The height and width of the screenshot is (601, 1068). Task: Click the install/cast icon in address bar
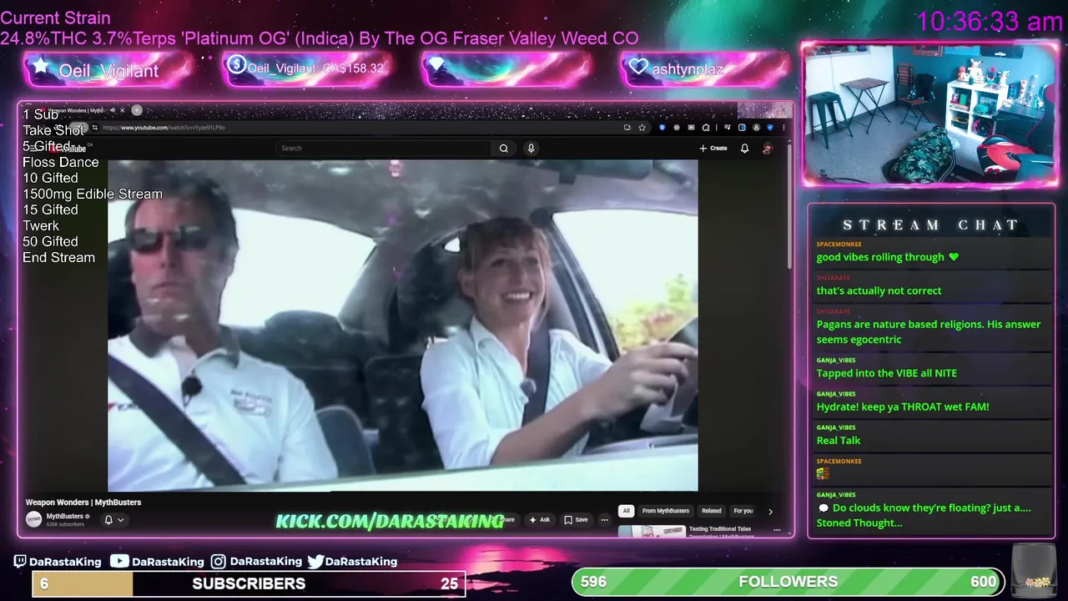pos(627,128)
